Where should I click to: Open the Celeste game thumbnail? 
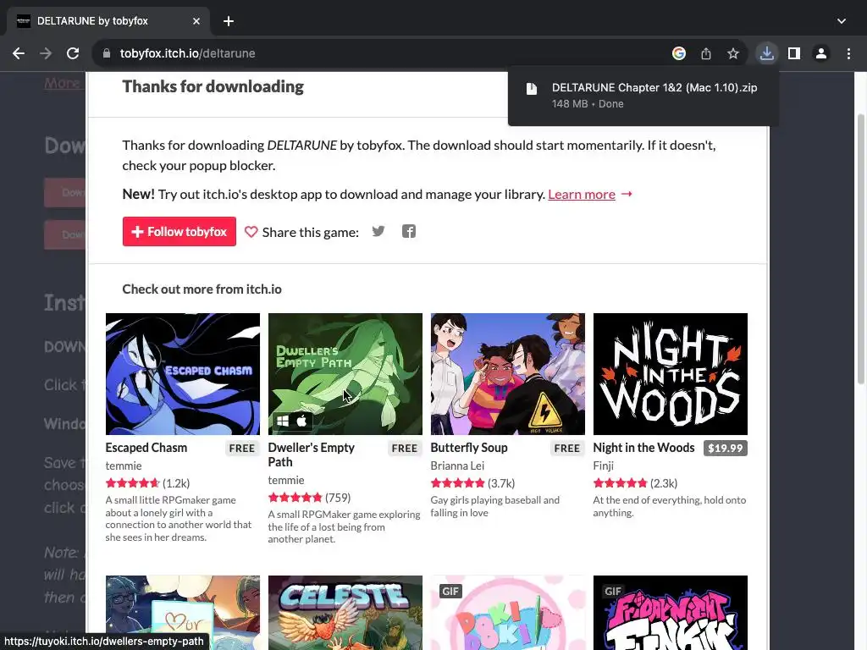345,613
